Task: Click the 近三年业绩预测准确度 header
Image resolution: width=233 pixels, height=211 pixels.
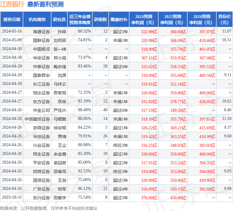Action: tap(80, 19)
